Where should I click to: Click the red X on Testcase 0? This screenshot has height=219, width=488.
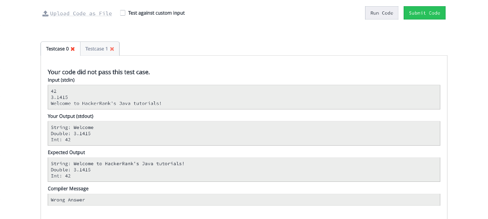click(x=73, y=49)
